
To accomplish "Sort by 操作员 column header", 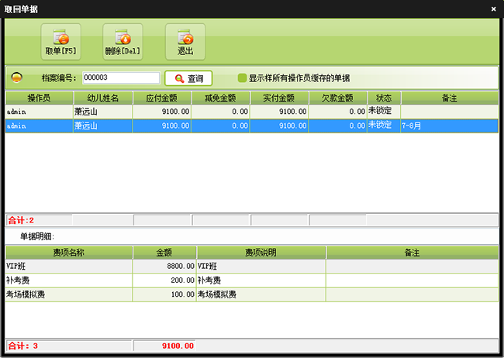I will coord(39,98).
